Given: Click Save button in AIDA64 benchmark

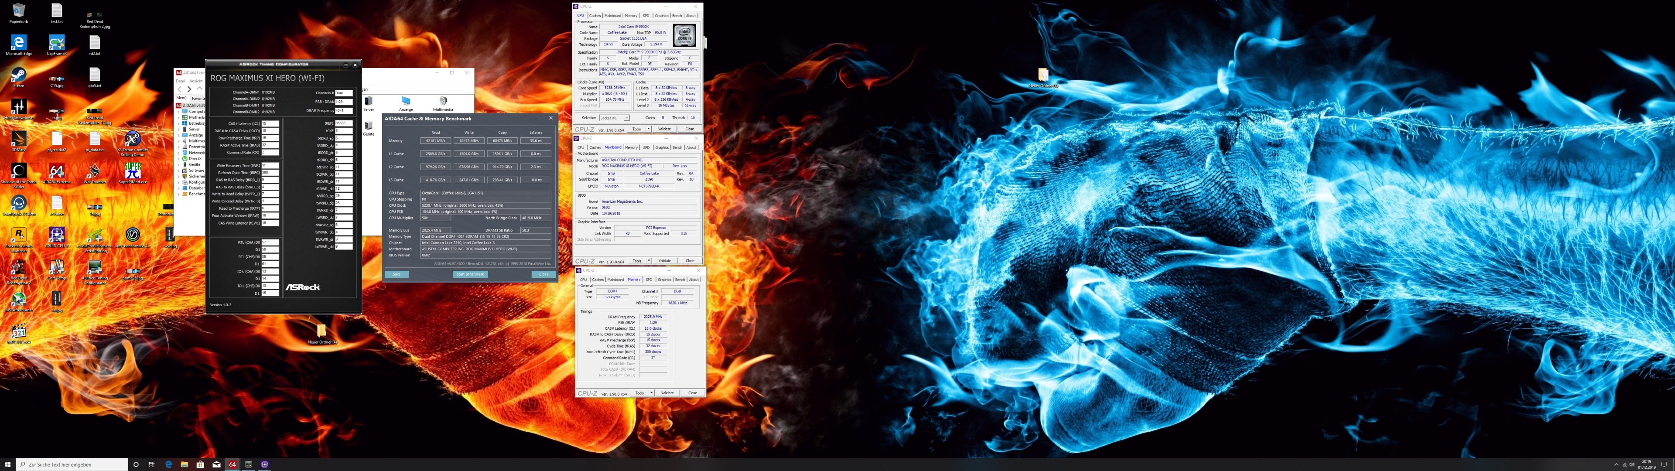Looking at the screenshot, I should 397,274.
